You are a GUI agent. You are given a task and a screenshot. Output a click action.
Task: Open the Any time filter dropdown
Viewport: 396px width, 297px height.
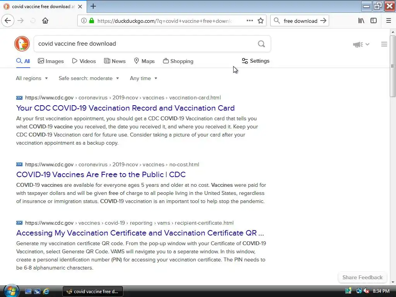[x=143, y=78]
